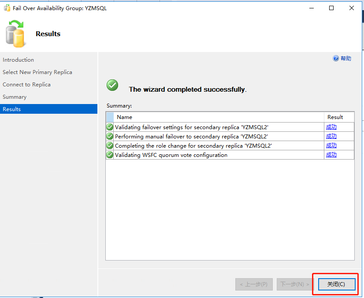
Task: Click the green check beside Validating WSFC quorum
Action: click(x=110, y=155)
